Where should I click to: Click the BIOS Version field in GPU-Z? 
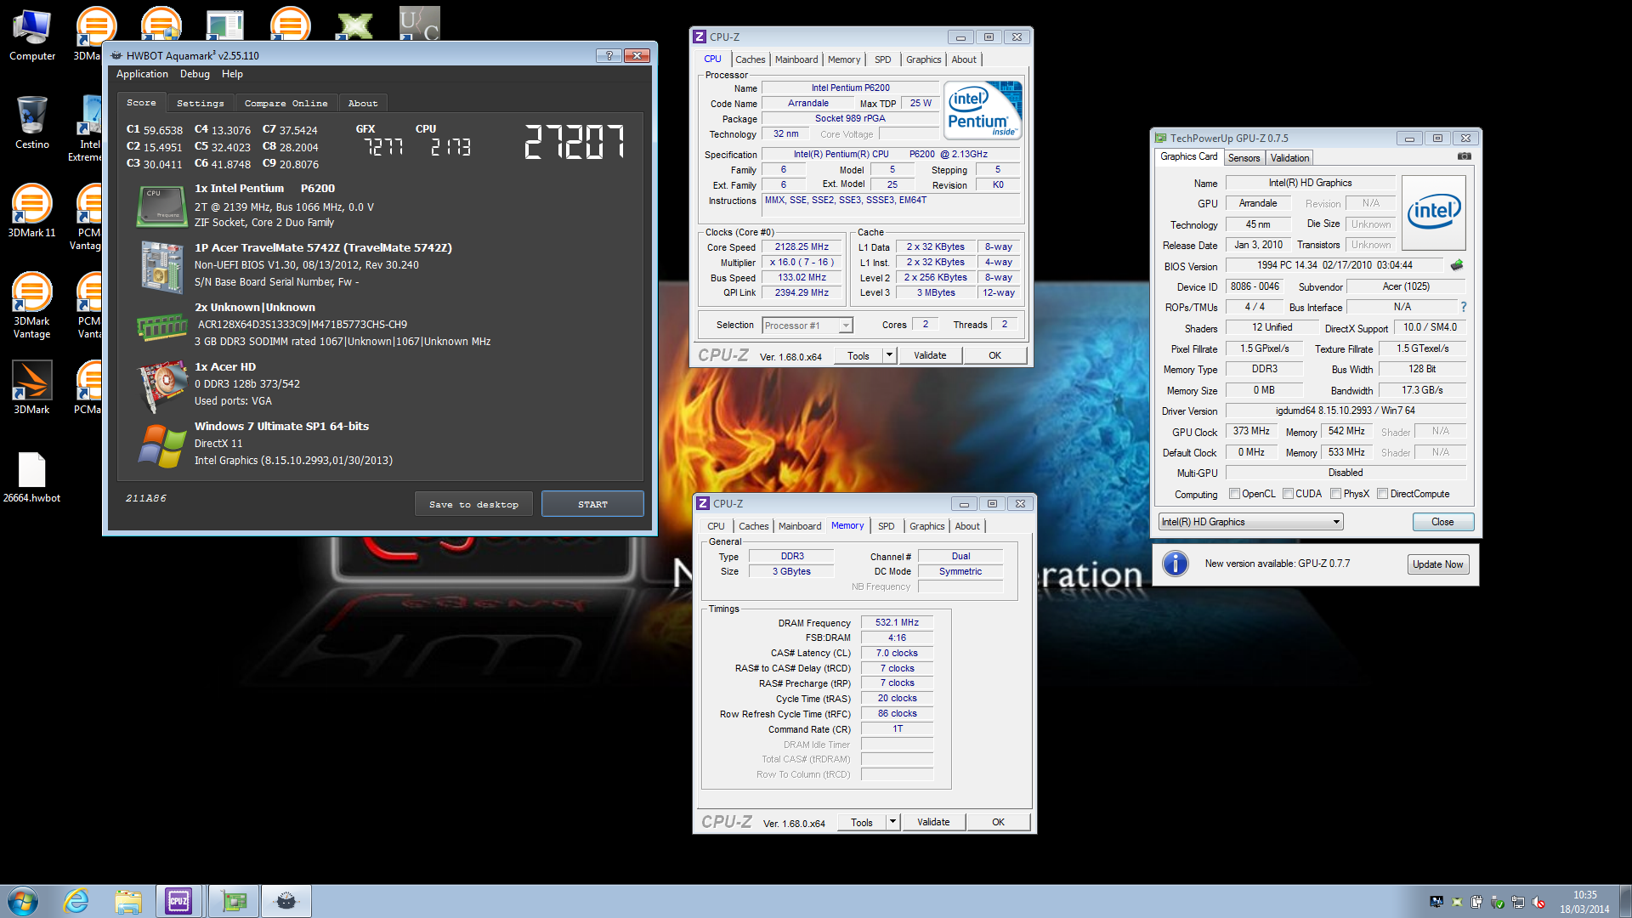pyautogui.click(x=1334, y=265)
